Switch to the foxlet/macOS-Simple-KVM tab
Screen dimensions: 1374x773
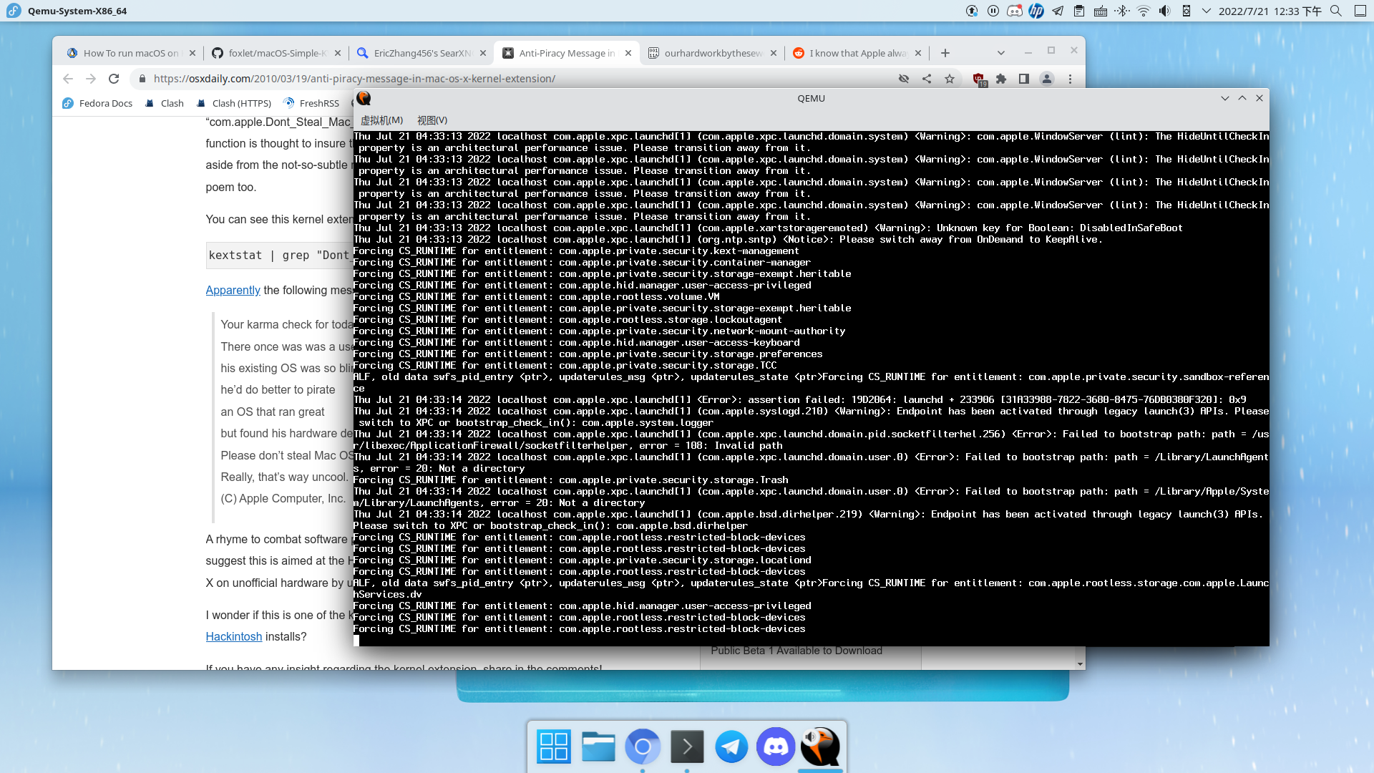tap(276, 53)
